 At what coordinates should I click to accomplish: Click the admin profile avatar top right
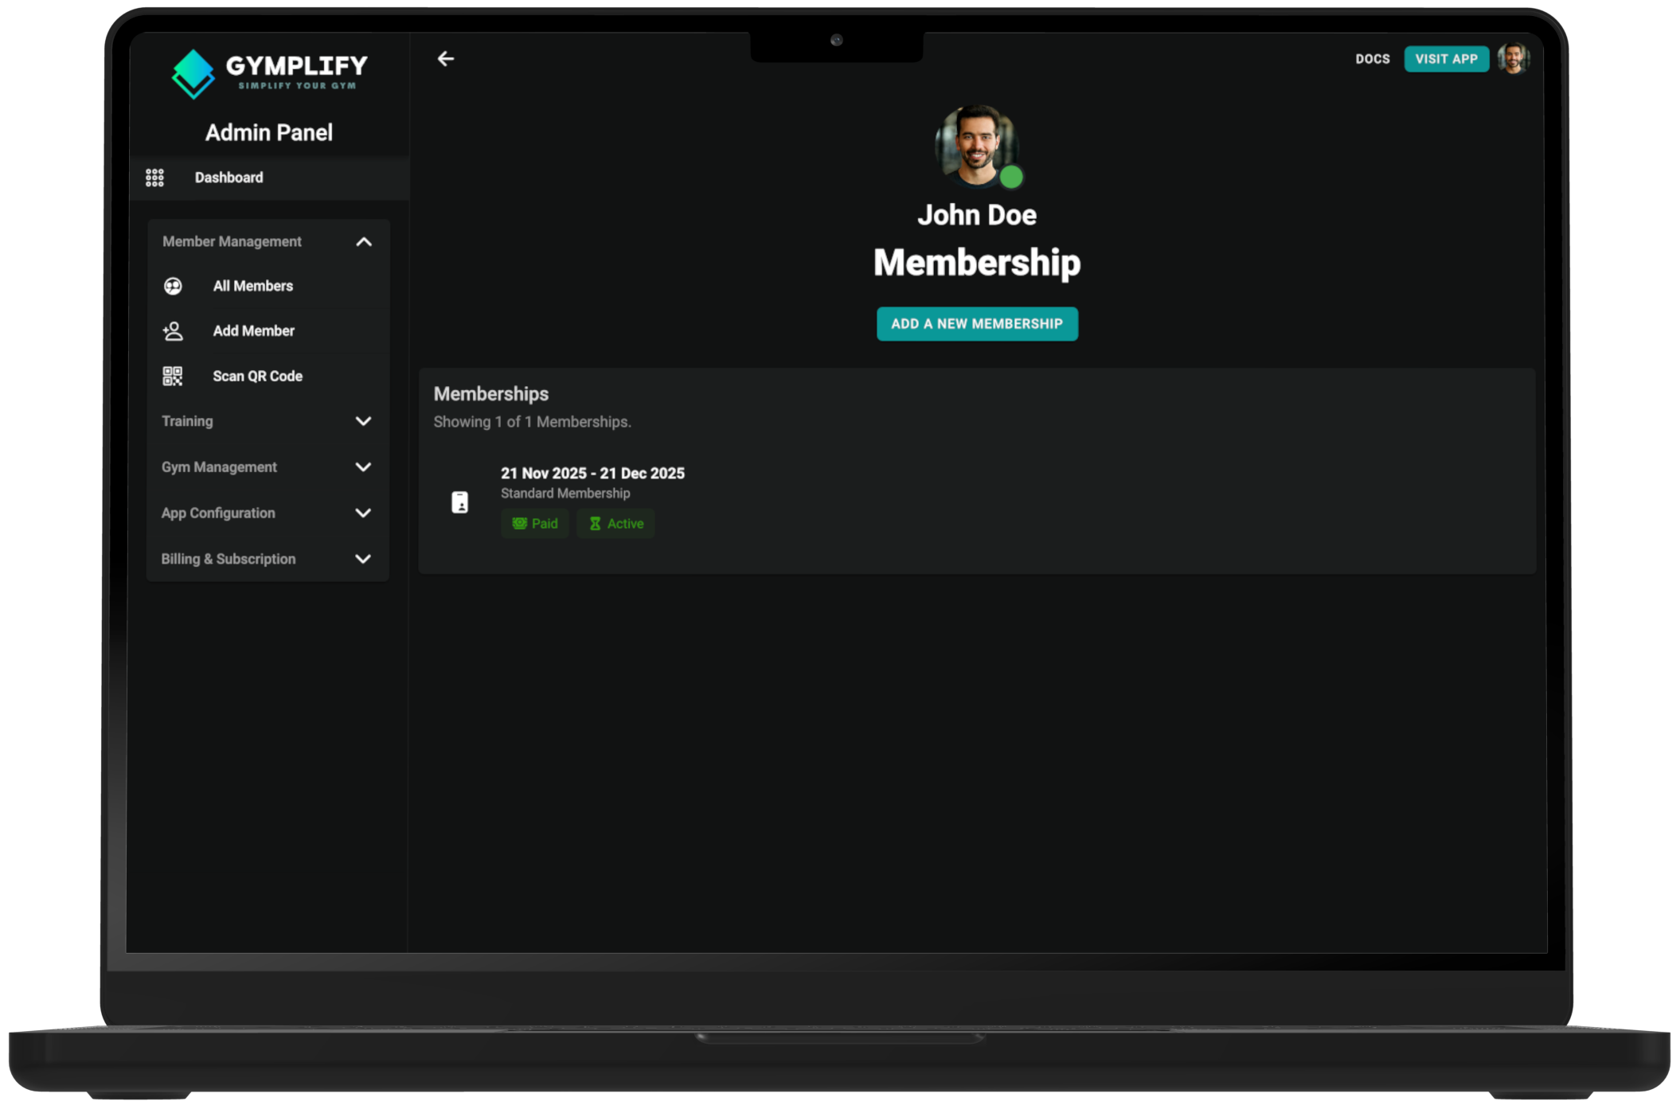pyautogui.click(x=1514, y=58)
